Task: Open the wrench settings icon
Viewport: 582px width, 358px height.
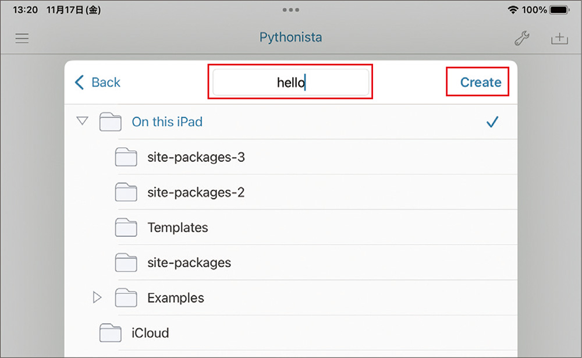Action: click(522, 38)
